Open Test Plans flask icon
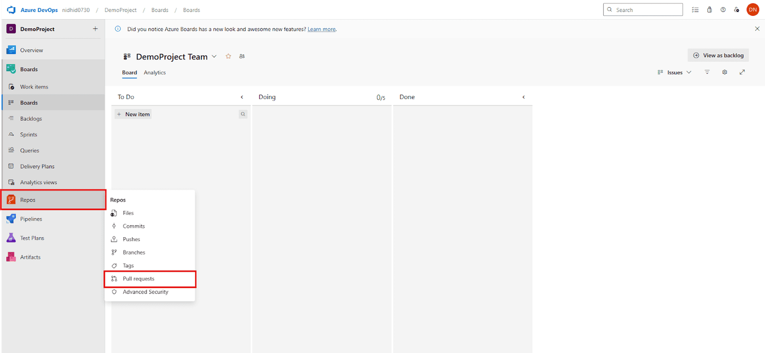Viewport: 765px width, 353px height. (11, 238)
